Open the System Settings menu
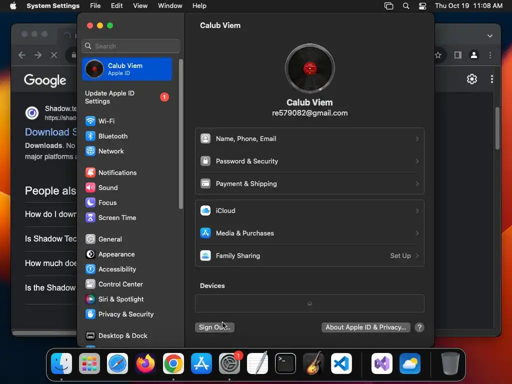The height and width of the screenshot is (384, 512). 53,6
